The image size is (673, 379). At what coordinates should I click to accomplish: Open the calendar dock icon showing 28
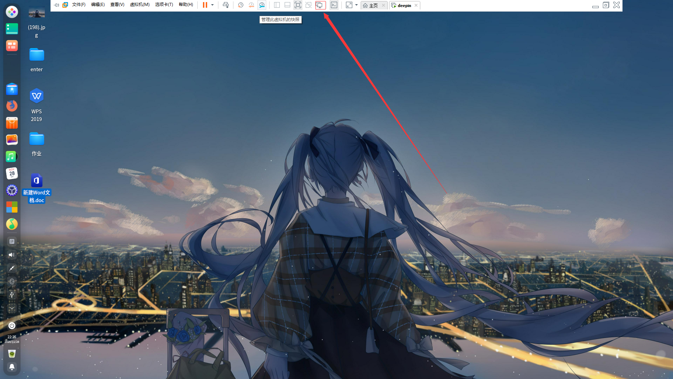click(12, 173)
